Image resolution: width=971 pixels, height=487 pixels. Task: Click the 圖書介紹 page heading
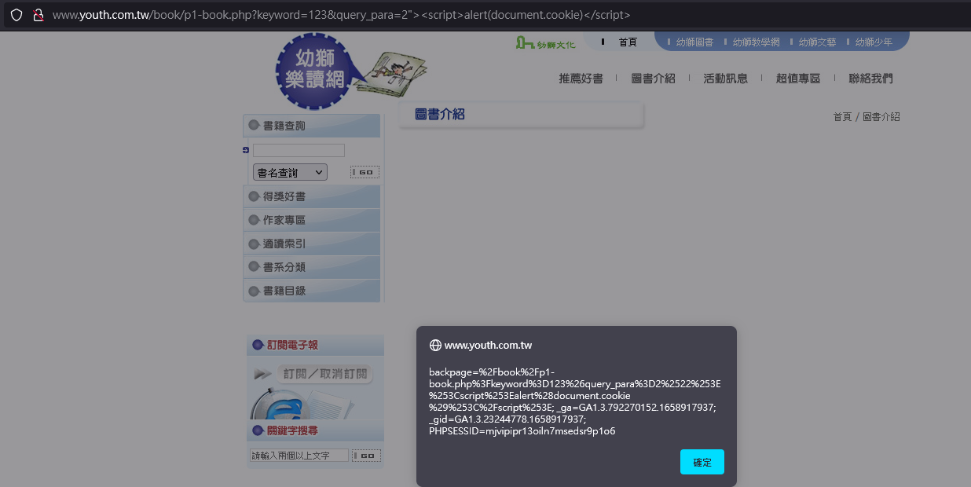(x=440, y=114)
